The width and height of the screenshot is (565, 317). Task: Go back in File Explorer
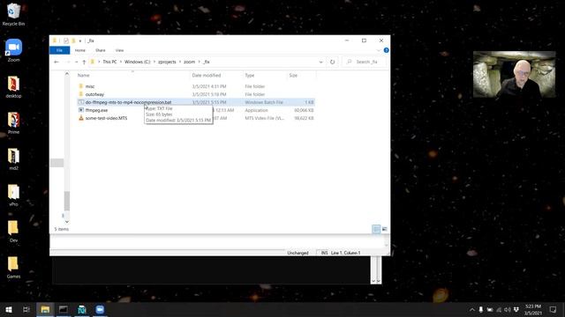coord(56,62)
